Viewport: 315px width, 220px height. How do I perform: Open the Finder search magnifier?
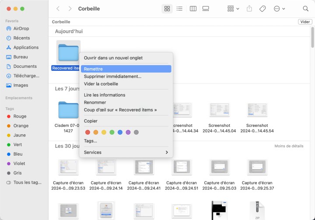tap(305, 9)
